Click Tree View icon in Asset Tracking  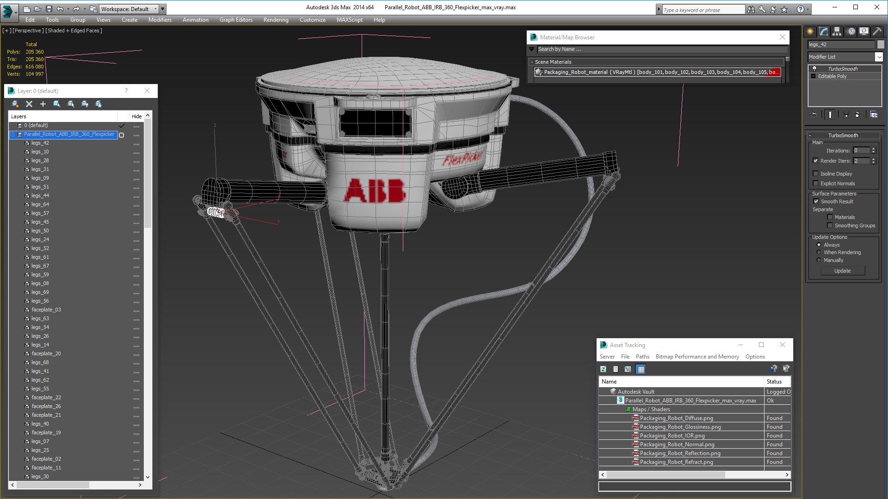click(x=628, y=369)
